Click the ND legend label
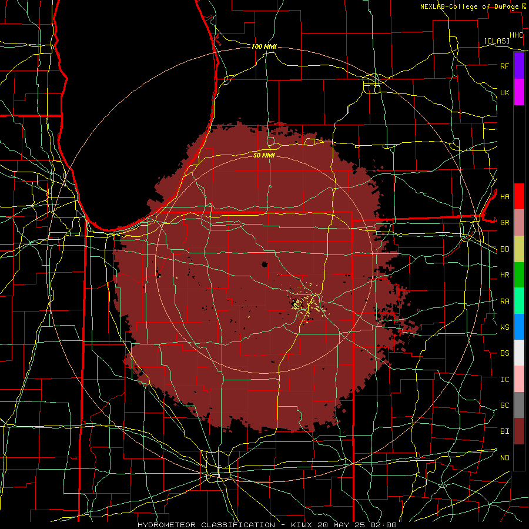 [504, 458]
